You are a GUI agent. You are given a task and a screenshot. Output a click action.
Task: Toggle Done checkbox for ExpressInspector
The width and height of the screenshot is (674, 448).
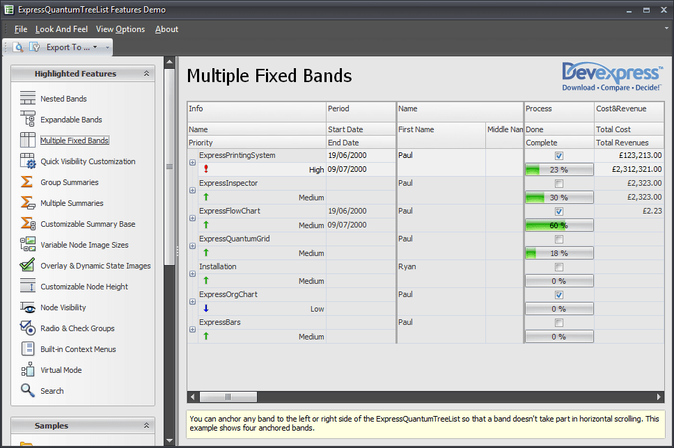tap(559, 184)
